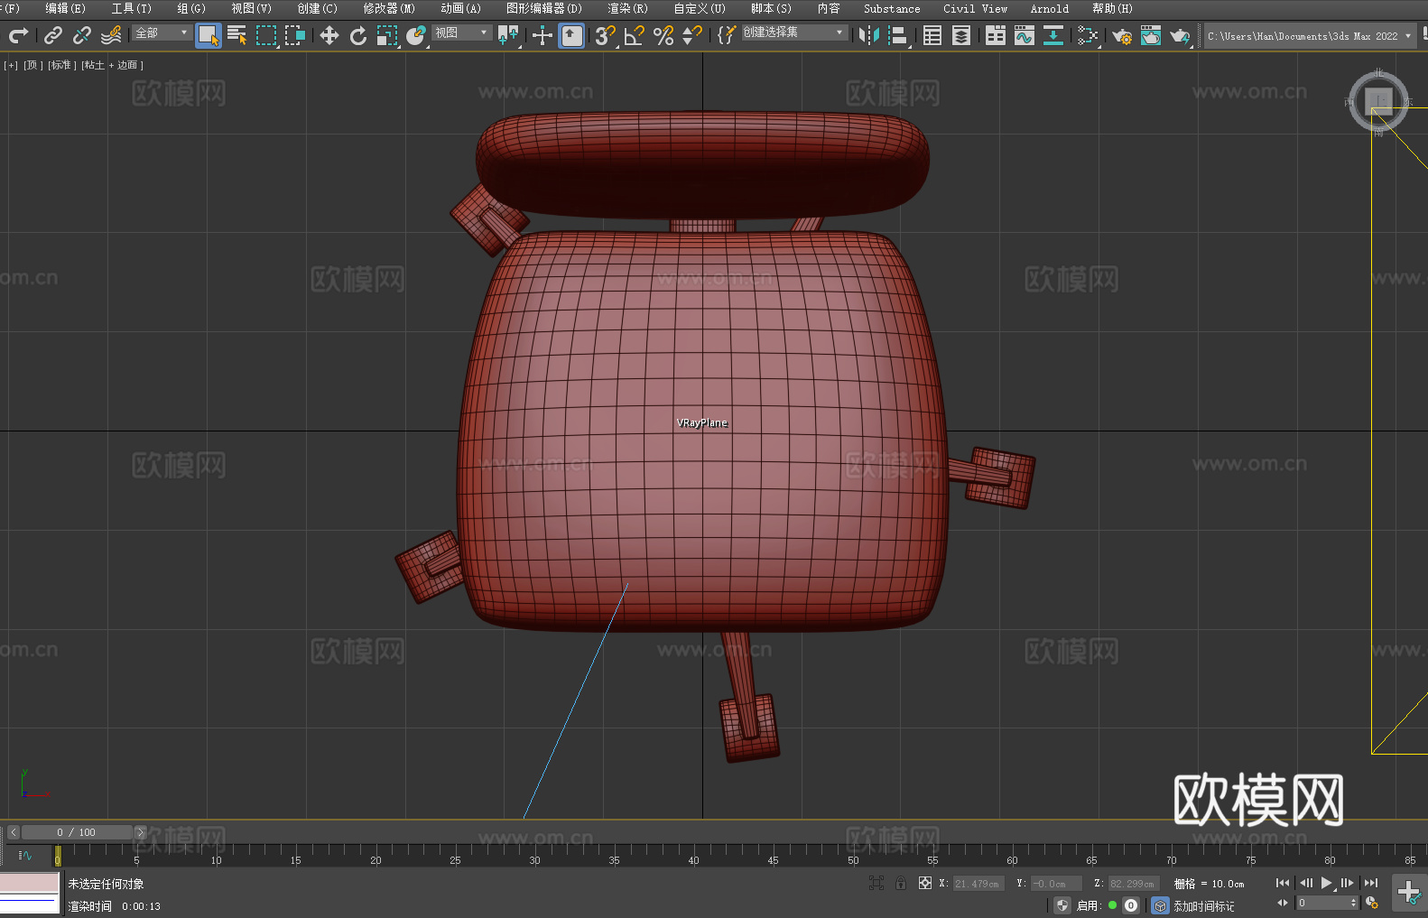Click Previous Frame button
The width and height of the screenshot is (1428, 918).
(x=1305, y=883)
